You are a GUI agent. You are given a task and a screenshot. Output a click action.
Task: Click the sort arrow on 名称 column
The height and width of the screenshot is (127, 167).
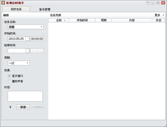64,20
